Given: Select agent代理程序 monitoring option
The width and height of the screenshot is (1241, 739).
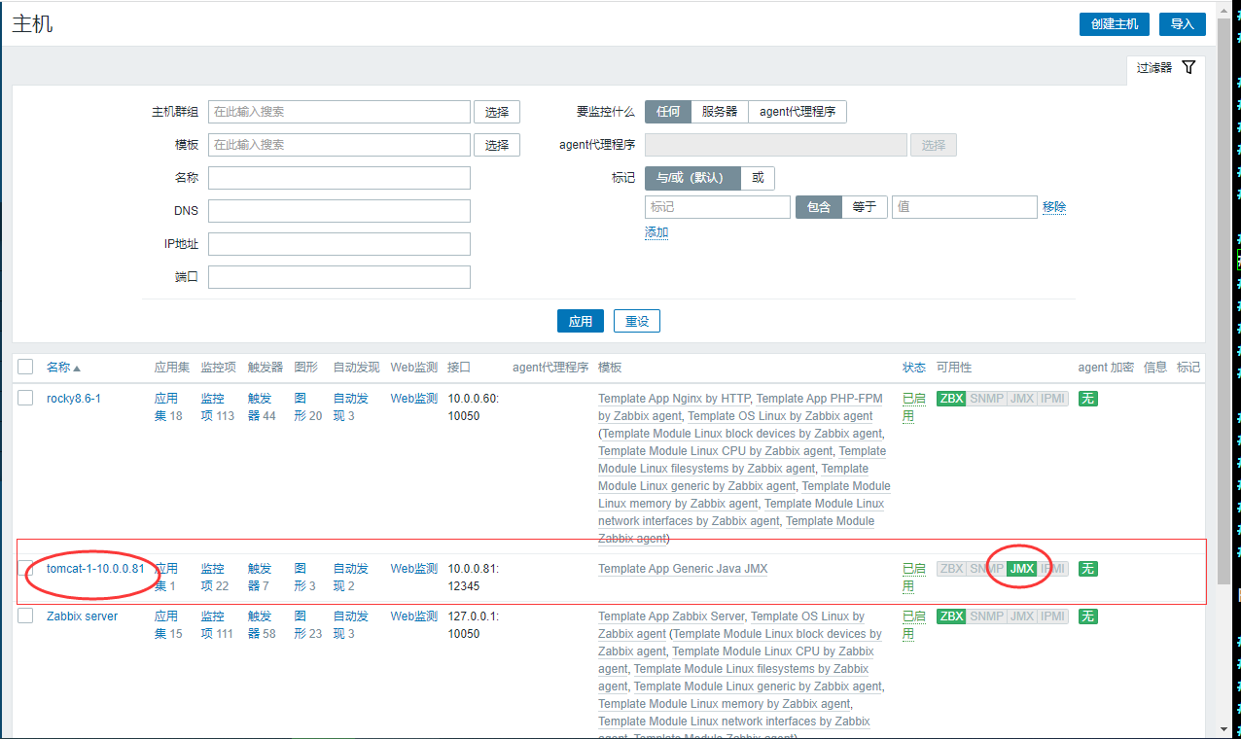Looking at the screenshot, I should 798,112.
